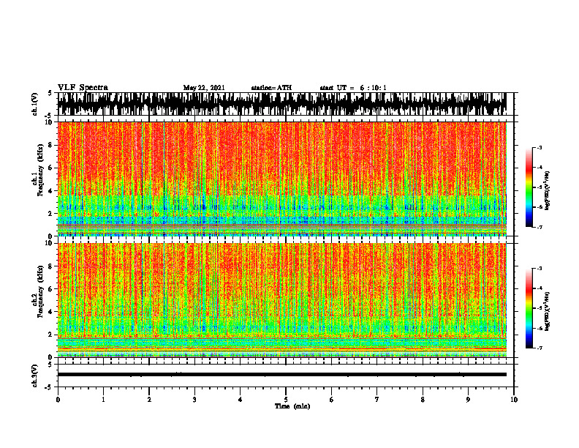Click time axis tick label "8"
579x448 pixels.
point(423,400)
